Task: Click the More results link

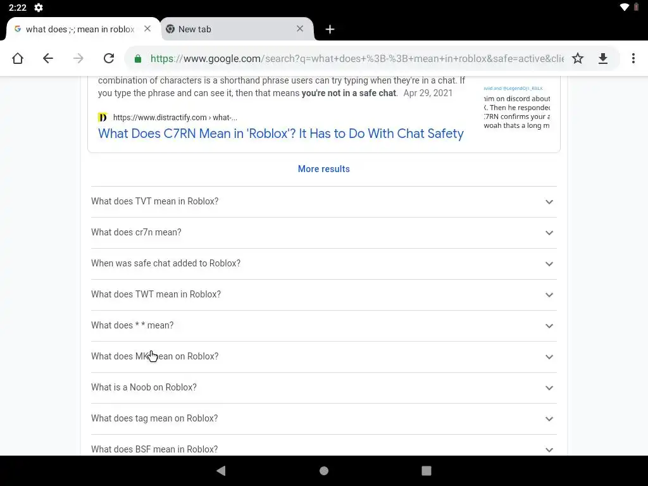Action: coord(323,169)
